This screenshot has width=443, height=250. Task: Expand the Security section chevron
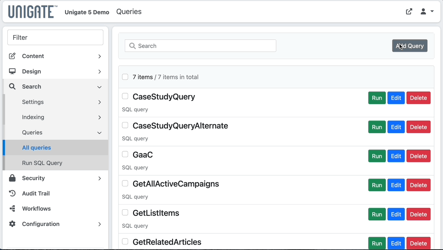[100, 178]
